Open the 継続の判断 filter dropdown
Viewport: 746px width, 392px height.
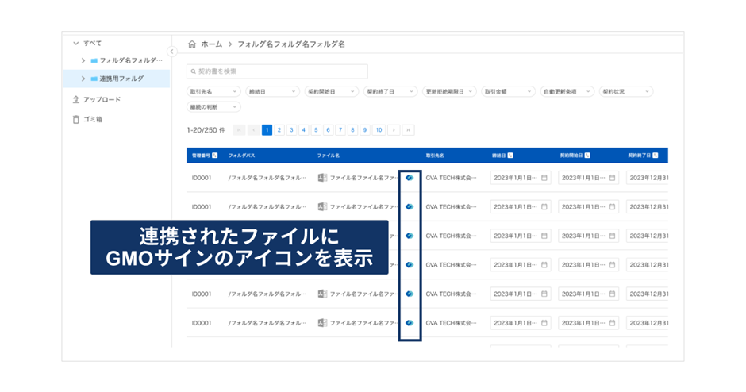tap(213, 107)
